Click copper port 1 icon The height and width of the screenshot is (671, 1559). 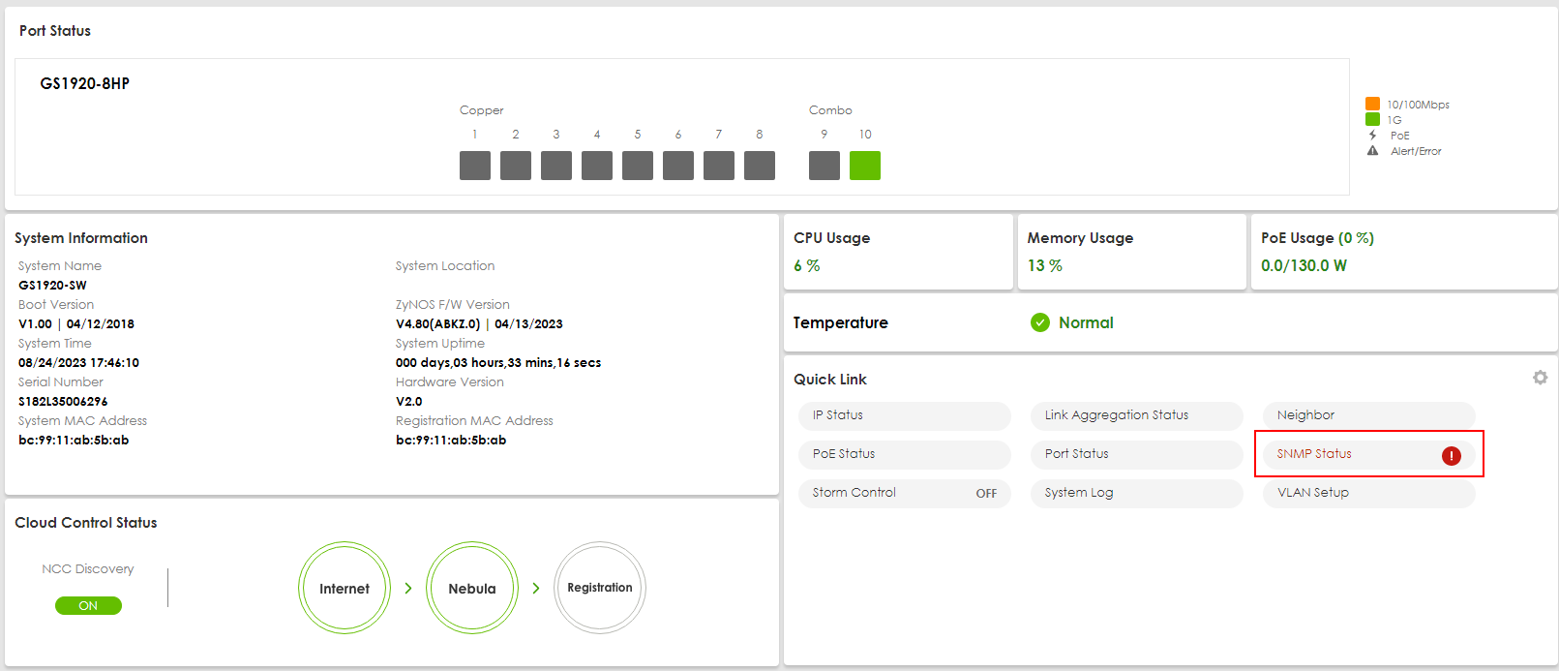474,166
